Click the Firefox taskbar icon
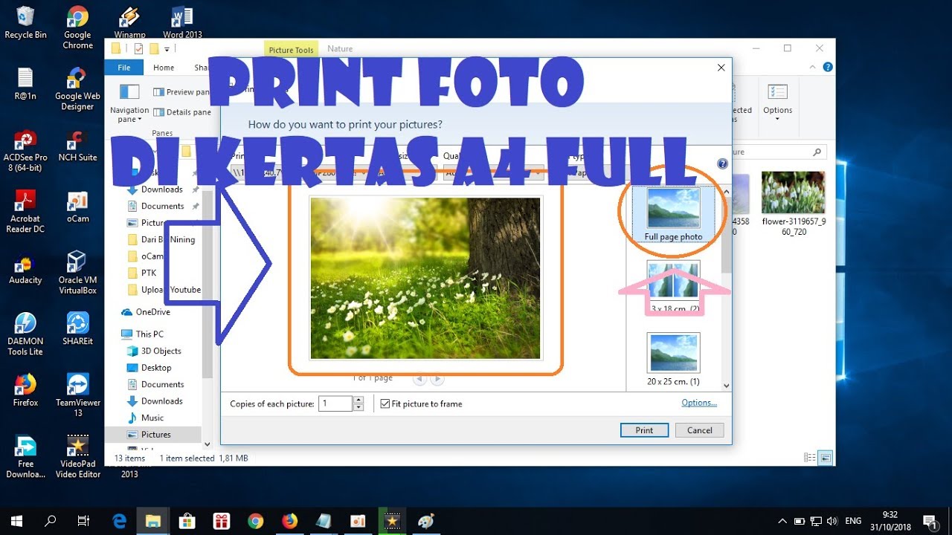Screen dimensions: 952x535 pyautogui.click(x=289, y=521)
